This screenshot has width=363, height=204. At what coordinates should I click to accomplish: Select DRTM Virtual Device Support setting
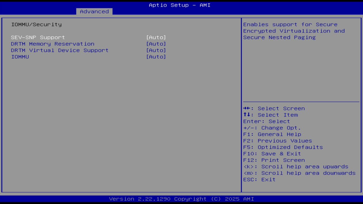point(60,50)
